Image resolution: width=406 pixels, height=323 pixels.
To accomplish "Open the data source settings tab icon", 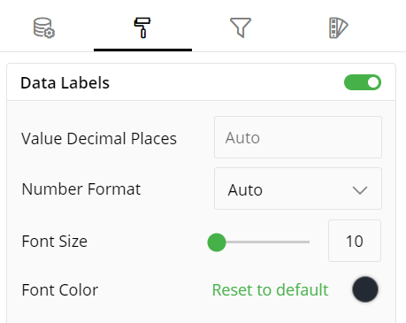I will pos(44,27).
